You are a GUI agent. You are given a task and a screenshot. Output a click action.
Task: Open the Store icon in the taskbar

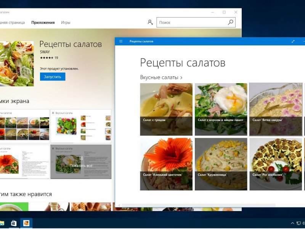pos(14,223)
